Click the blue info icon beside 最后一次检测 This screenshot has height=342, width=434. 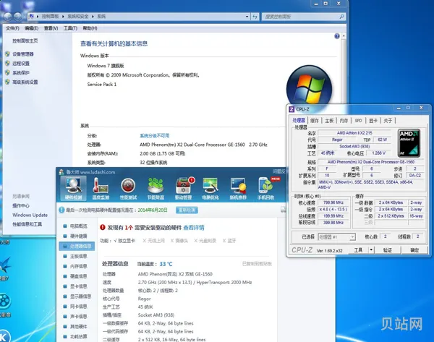pos(61,210)
